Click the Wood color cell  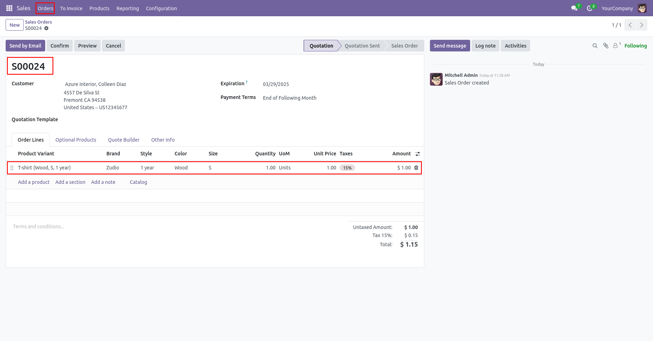click(x=181, y=168)
